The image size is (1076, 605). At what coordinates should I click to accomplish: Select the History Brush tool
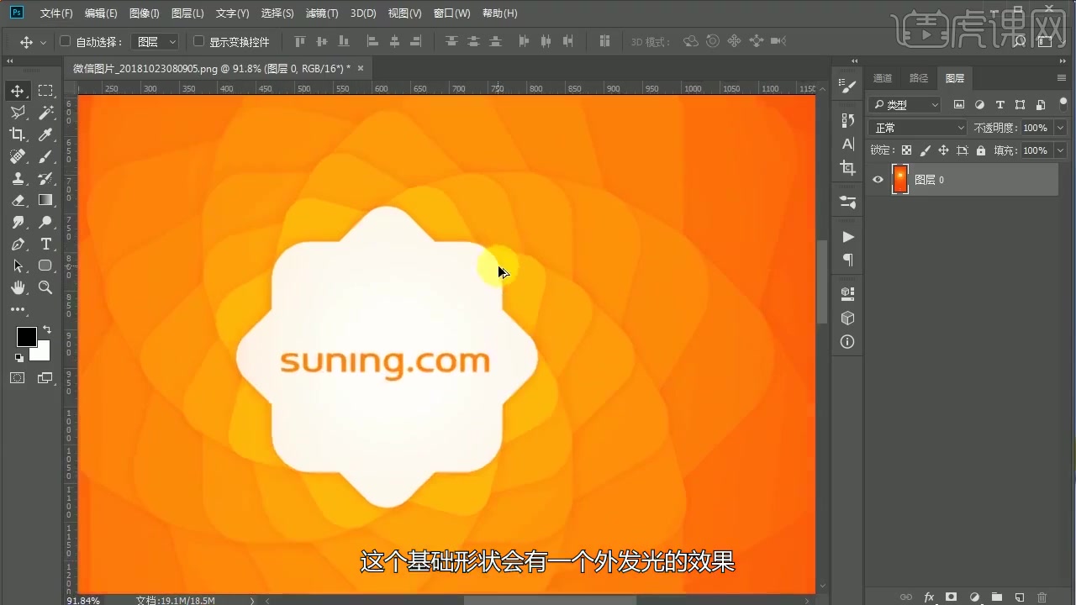(45, 178)
